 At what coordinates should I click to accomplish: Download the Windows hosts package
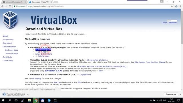(x=43, y=50)
